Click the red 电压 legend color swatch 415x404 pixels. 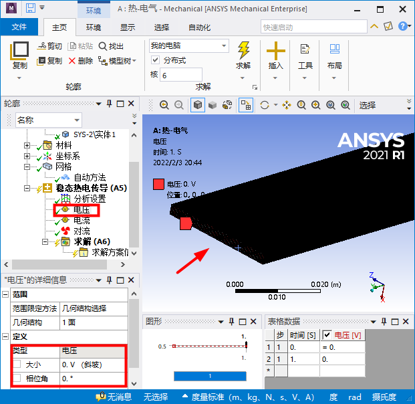click(158, 185)
